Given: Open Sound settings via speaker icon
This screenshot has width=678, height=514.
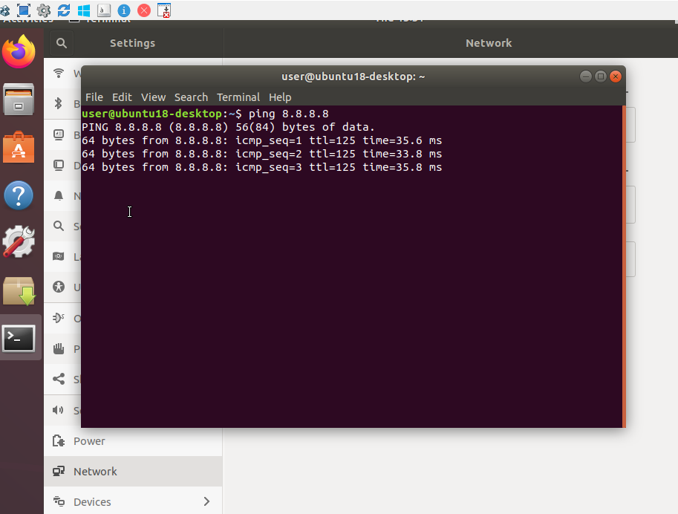Looking at the screenshot, I should 59,410.
